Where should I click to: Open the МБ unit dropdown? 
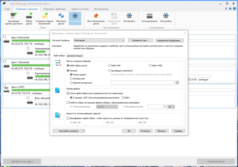click(x=171, y=107)
